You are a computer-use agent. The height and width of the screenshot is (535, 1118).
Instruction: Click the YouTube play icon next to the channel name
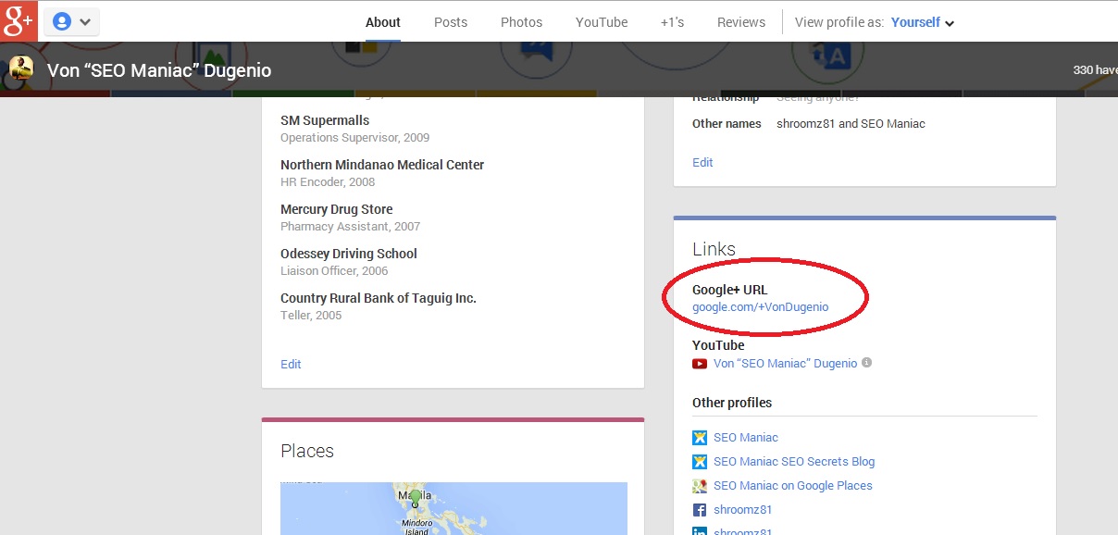[700, 363]
